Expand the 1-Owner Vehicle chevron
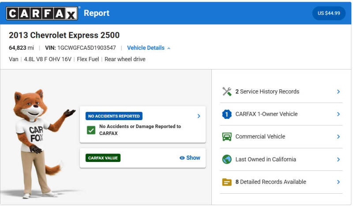 pos(338,114)
